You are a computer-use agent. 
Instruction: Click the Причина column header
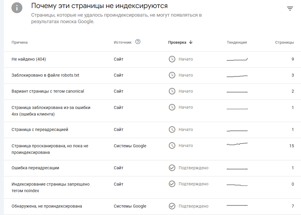pyautogui.click(x=20, y=42)
